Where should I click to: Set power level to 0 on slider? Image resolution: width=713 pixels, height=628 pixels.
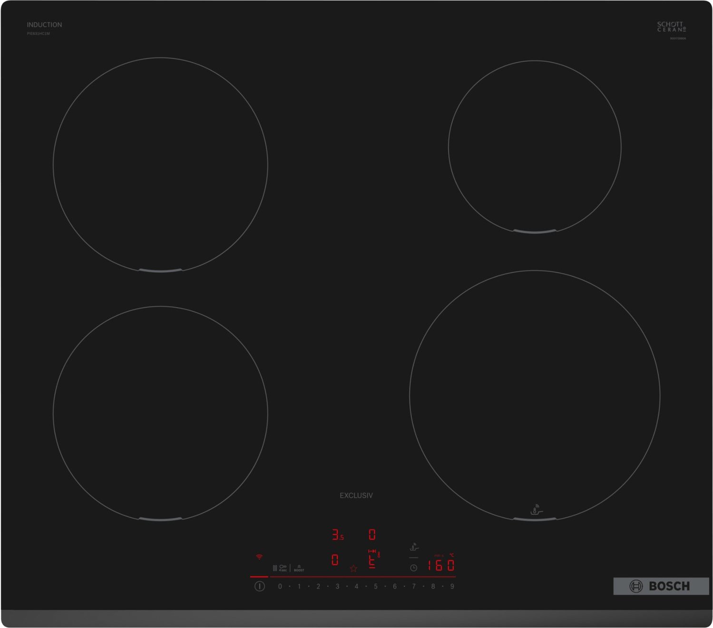tap(280, 587)
